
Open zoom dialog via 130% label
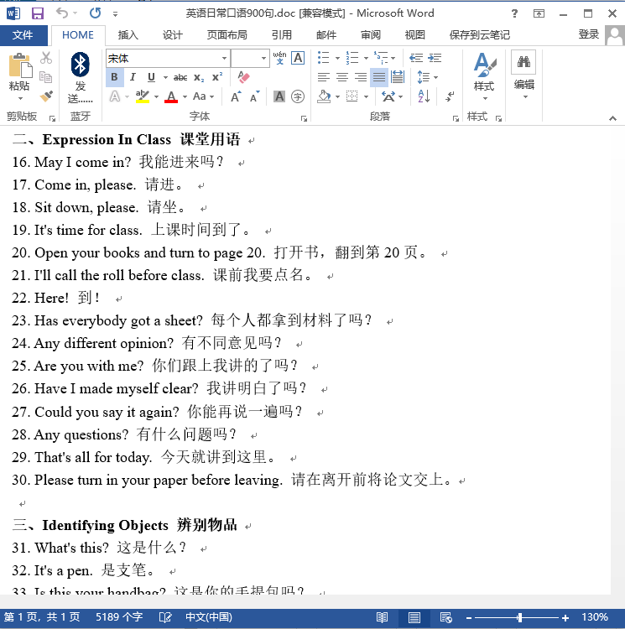[x=595, y=617]
